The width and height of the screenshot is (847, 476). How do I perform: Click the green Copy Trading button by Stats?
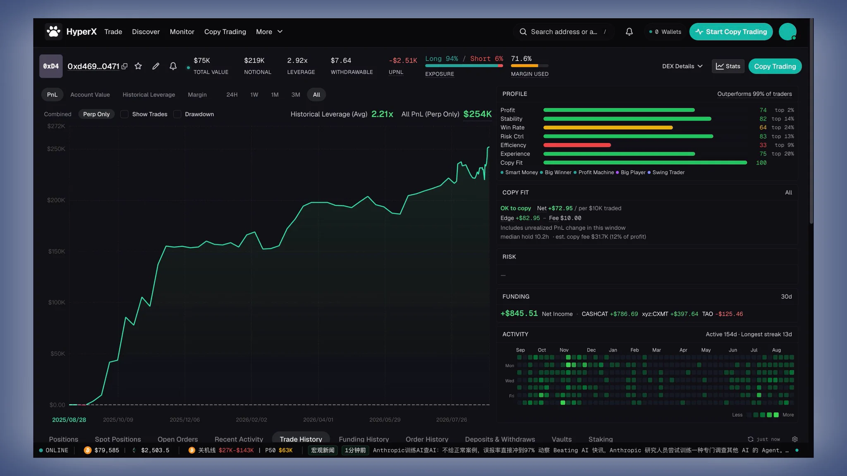[x=775, y=66]
